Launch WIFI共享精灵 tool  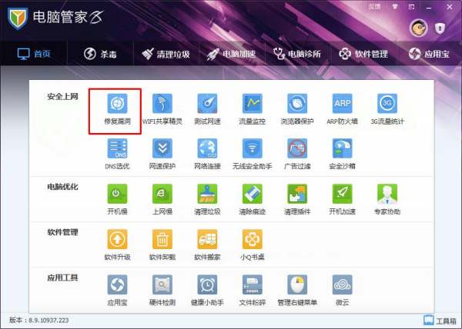tap(162, 109)
